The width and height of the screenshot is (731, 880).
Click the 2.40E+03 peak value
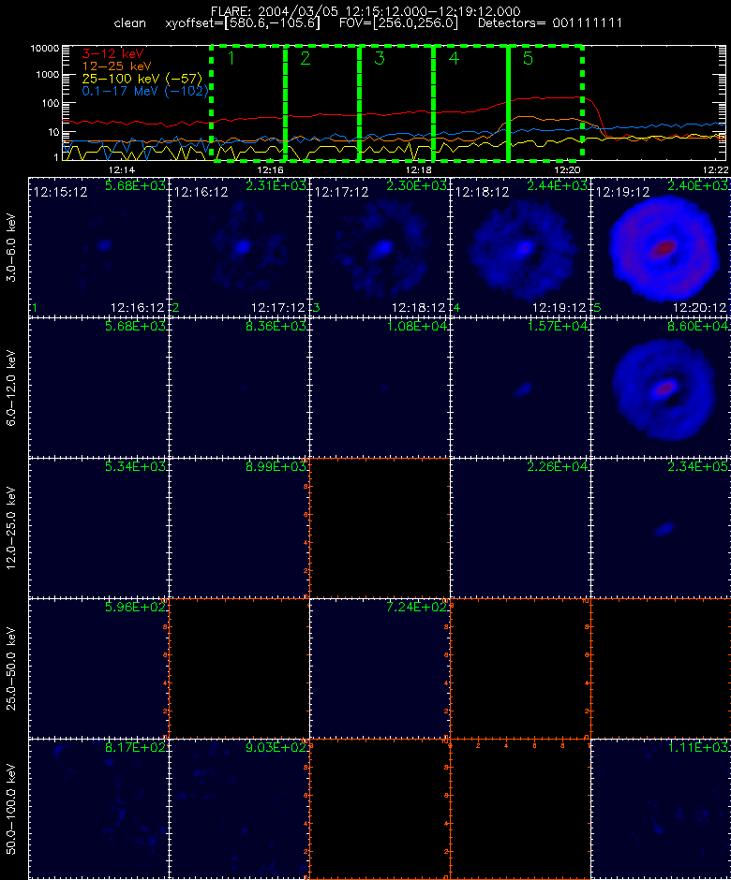[698, 185]
